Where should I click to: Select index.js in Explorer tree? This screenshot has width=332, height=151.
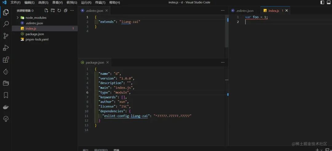[x=45, y=28]
